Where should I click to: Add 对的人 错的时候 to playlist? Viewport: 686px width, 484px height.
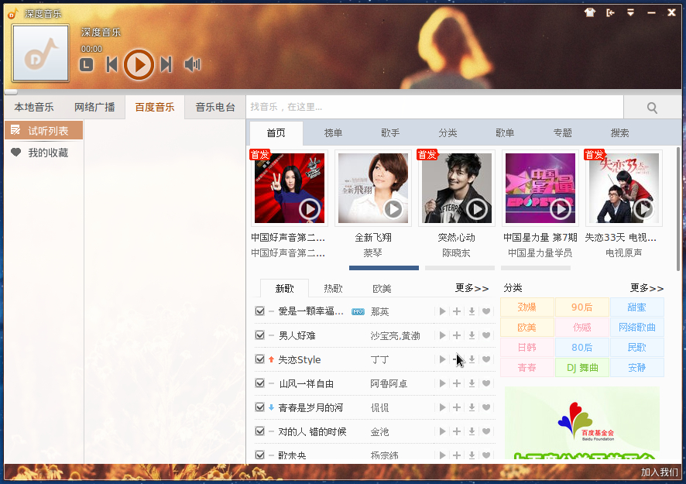pos(457,431)
